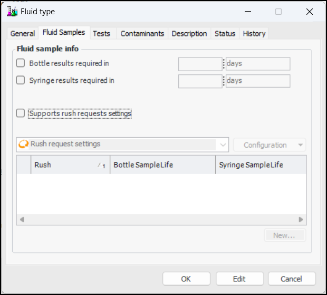
Task: Open the Configuration dropdown button
Action: coord(269,145)
